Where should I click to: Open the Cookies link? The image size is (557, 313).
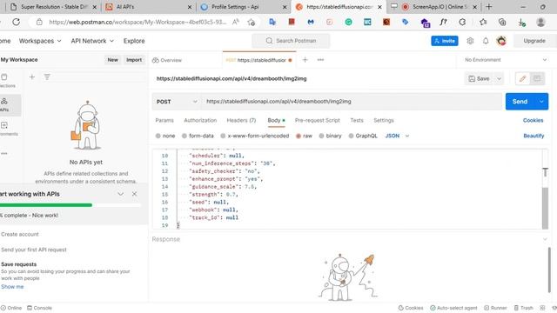click(533, 120)
